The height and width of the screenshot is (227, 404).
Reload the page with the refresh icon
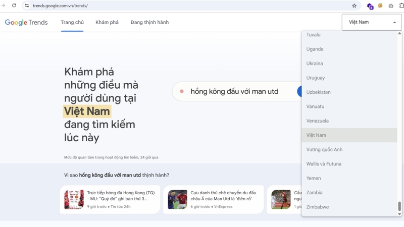point(14,6)
